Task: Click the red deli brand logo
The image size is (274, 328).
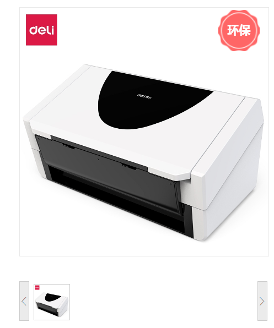Action: point(41,30)
